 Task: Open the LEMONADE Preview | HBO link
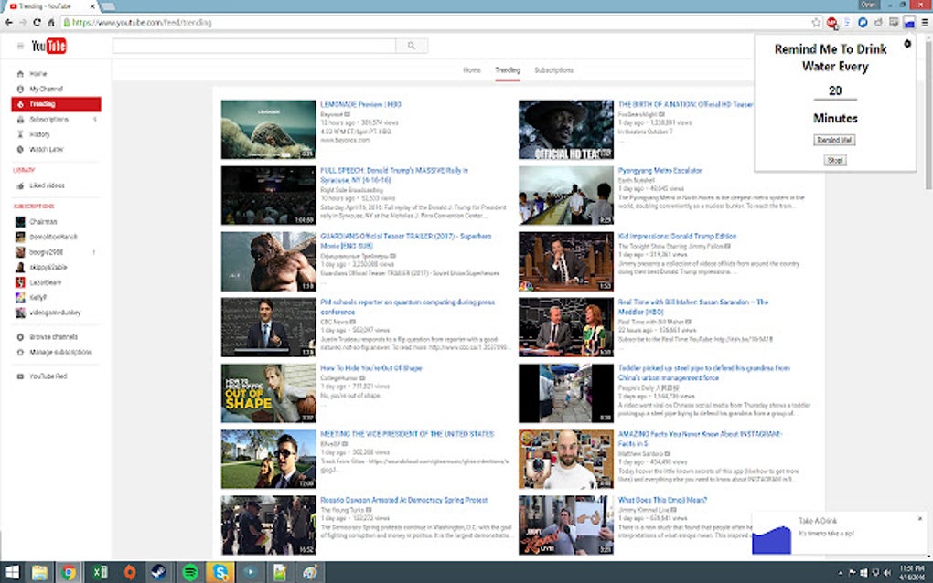360,104
